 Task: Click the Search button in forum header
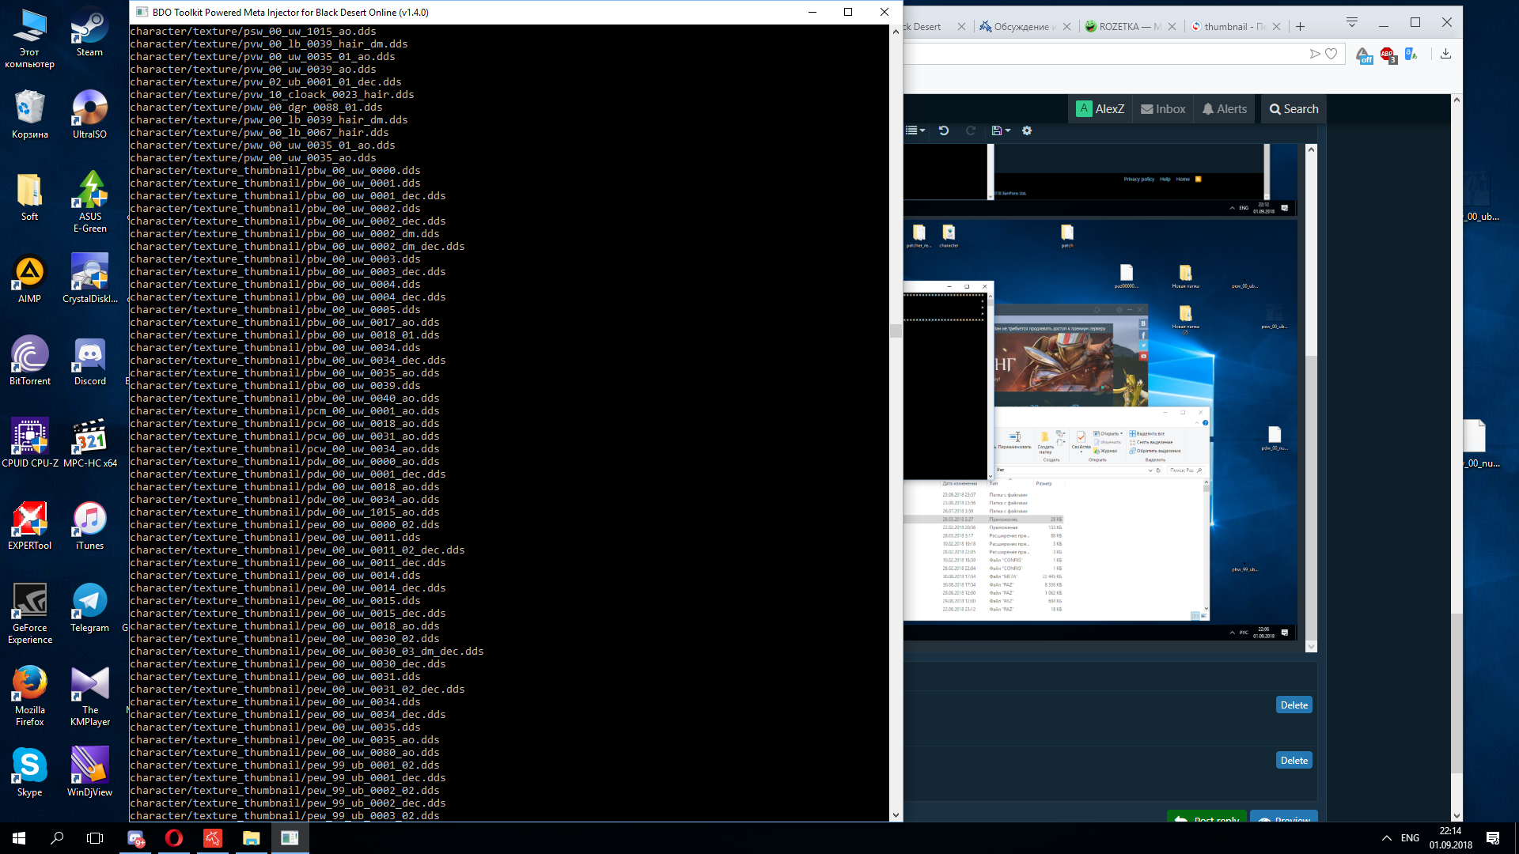(x=1294, y=109)
